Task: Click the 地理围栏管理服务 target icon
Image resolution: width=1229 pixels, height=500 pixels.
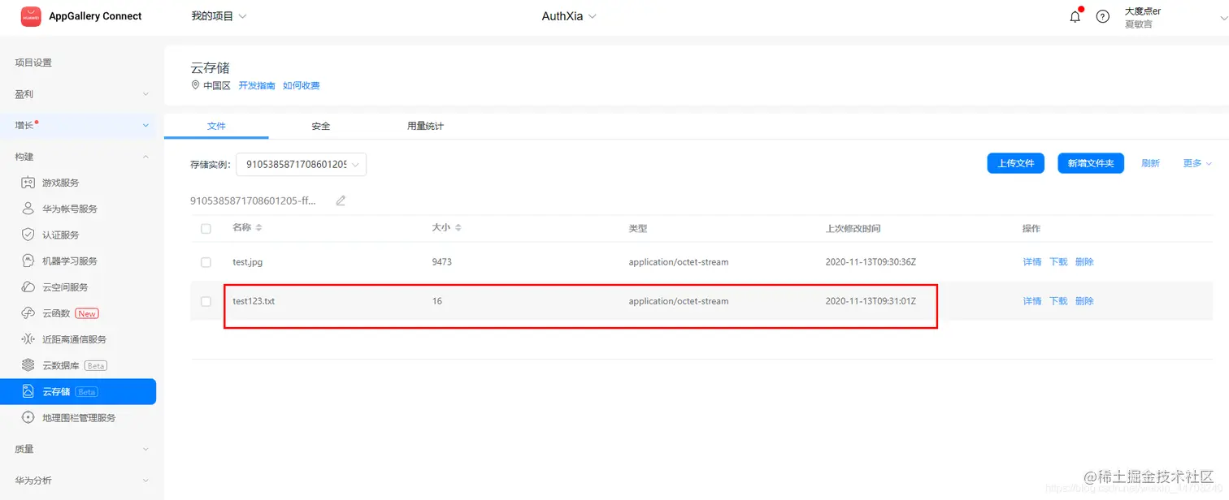Action: tap(28, 417)
